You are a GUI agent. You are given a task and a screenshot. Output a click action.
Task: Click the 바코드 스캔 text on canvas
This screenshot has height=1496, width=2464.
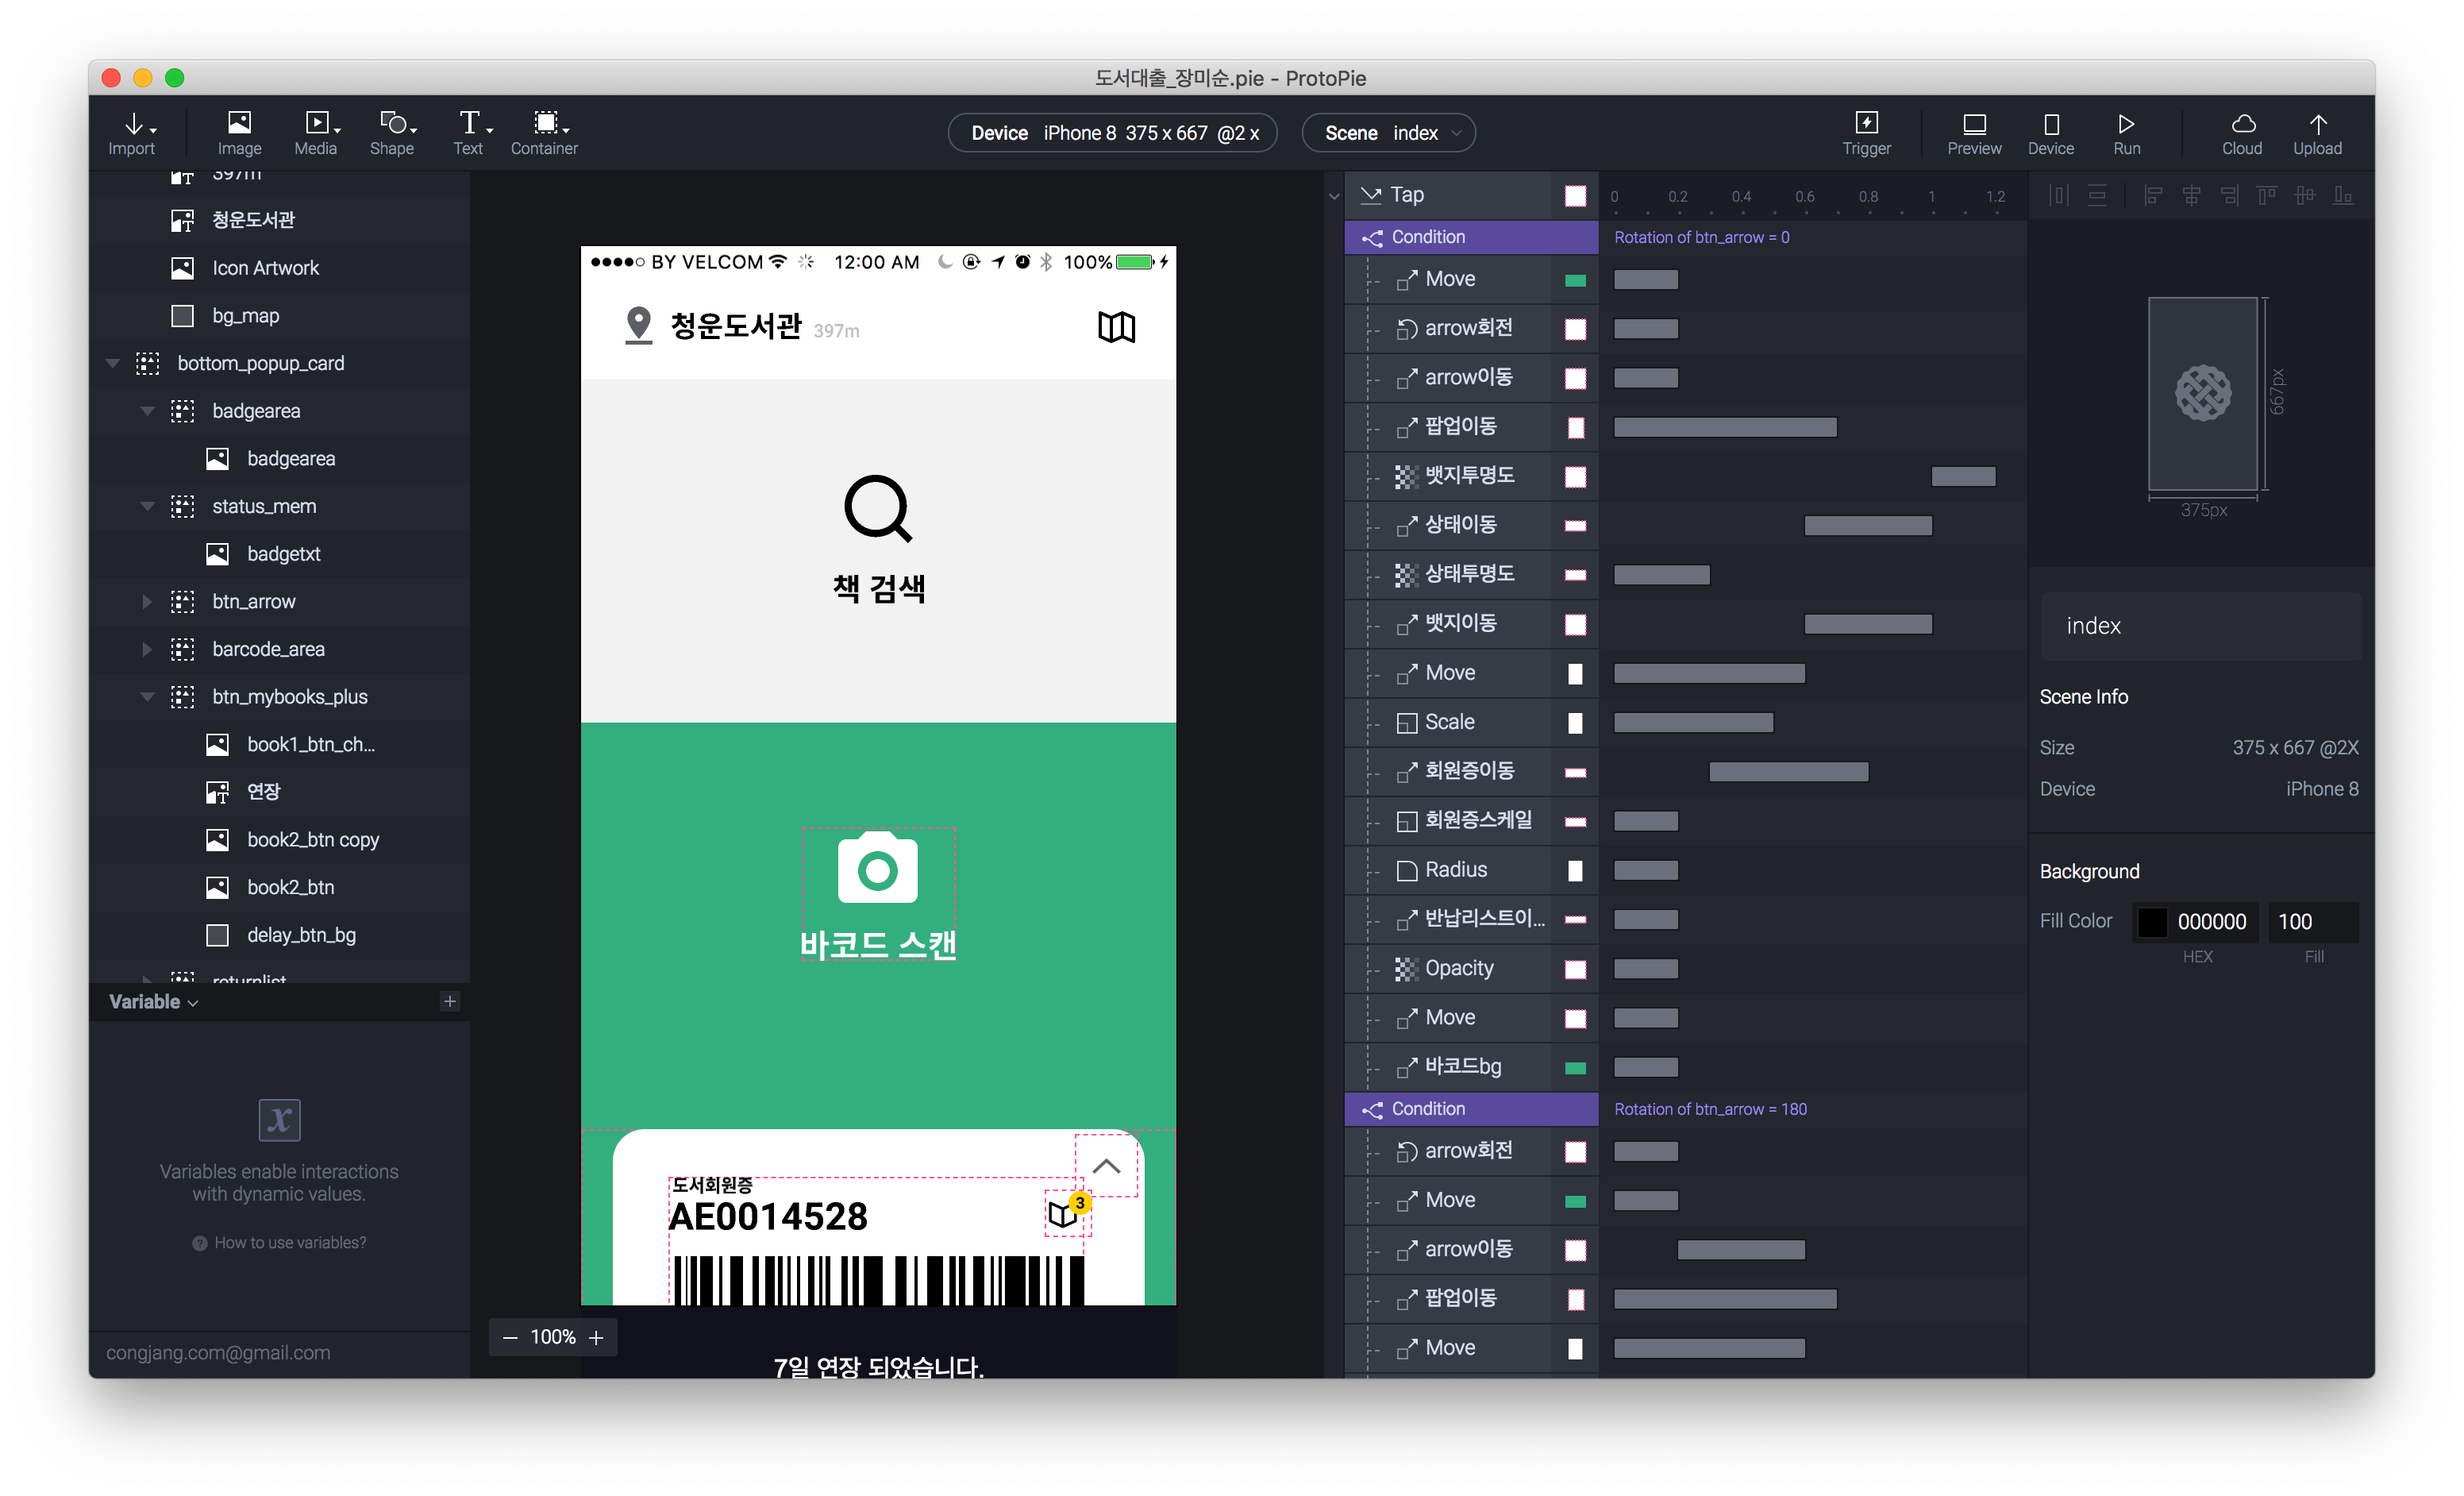pos(878,945)
